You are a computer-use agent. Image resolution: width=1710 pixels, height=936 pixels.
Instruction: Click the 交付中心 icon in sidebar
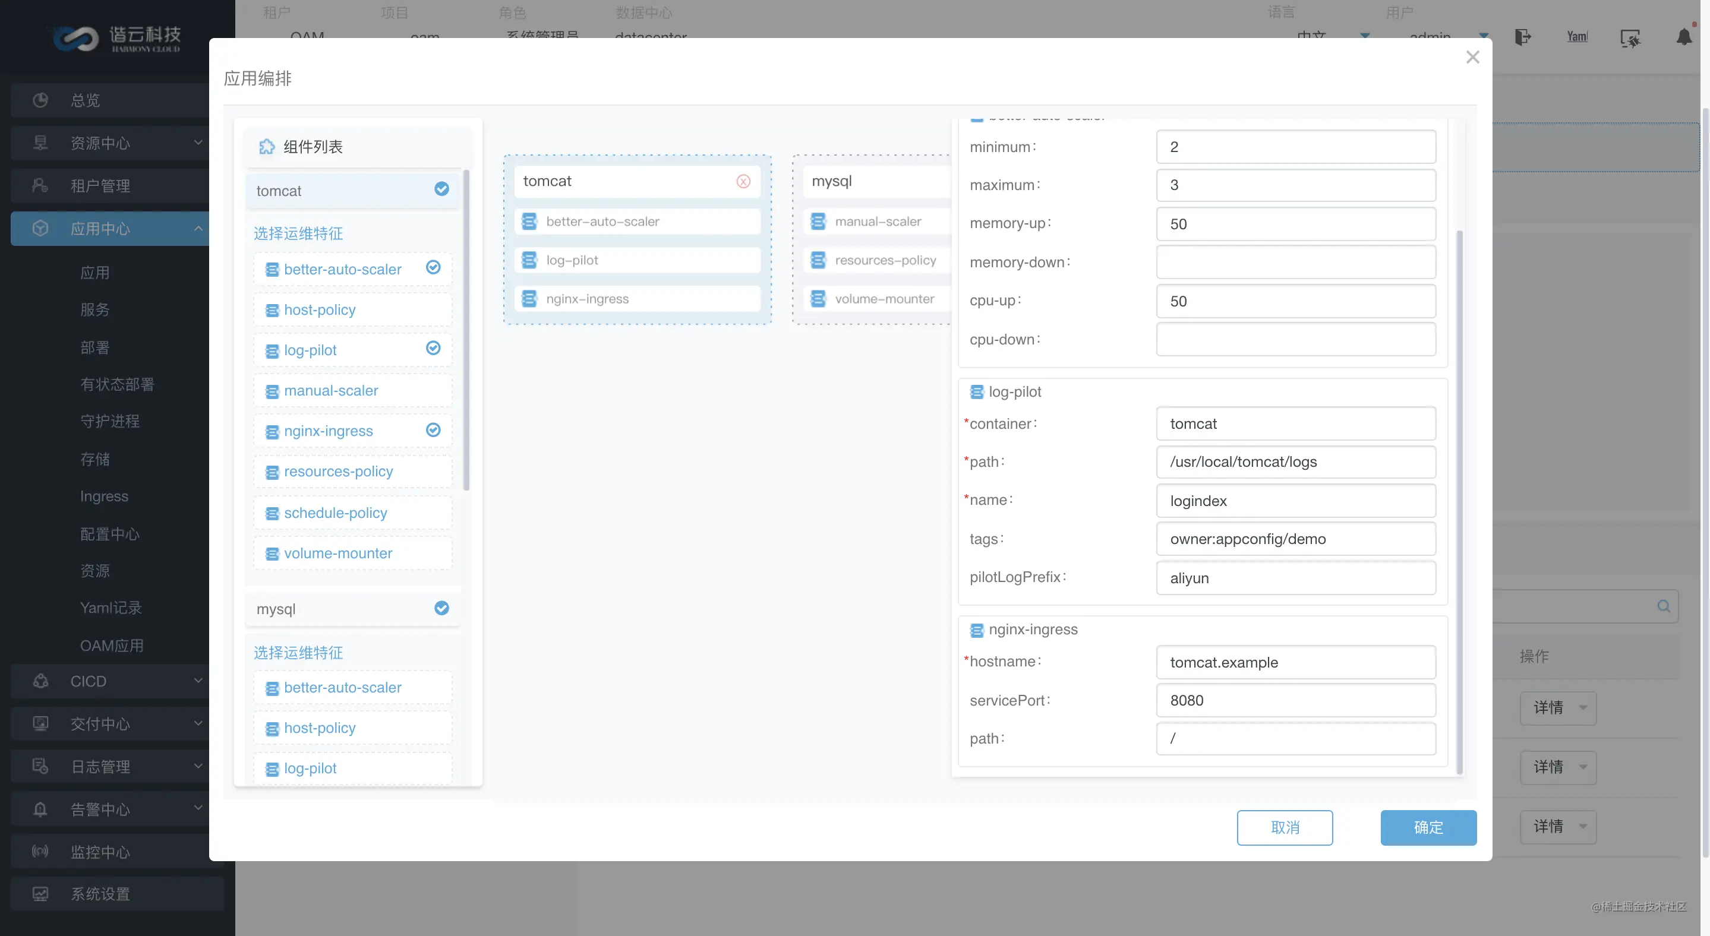(x=40, y=724)
